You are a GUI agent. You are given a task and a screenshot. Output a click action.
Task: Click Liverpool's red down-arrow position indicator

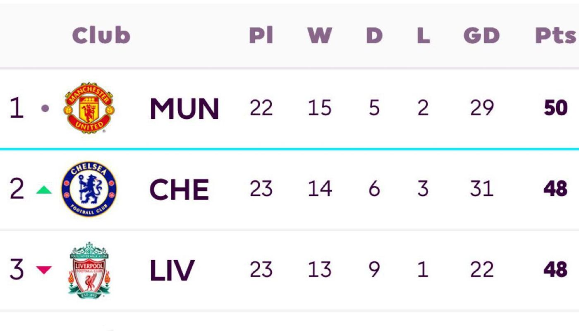click(44, 270)
